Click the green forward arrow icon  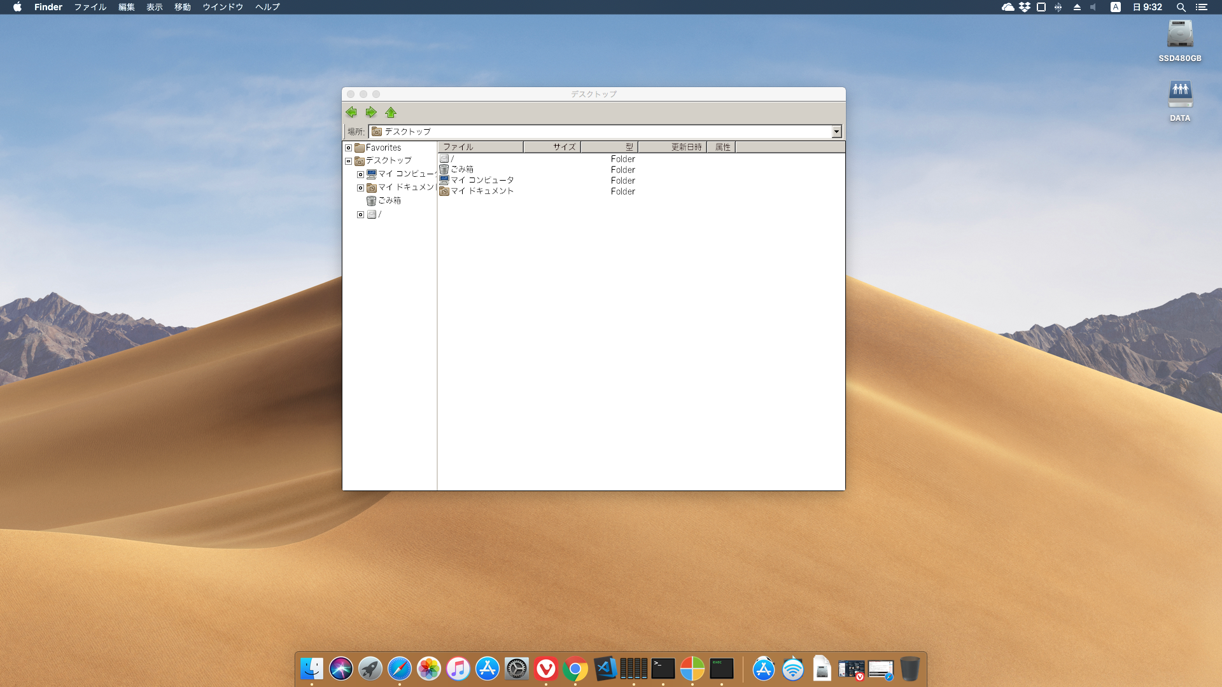[x=371, y=113]
